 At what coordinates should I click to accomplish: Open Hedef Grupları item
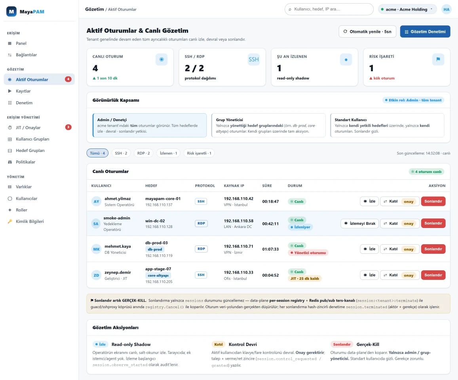click(39, 150)
